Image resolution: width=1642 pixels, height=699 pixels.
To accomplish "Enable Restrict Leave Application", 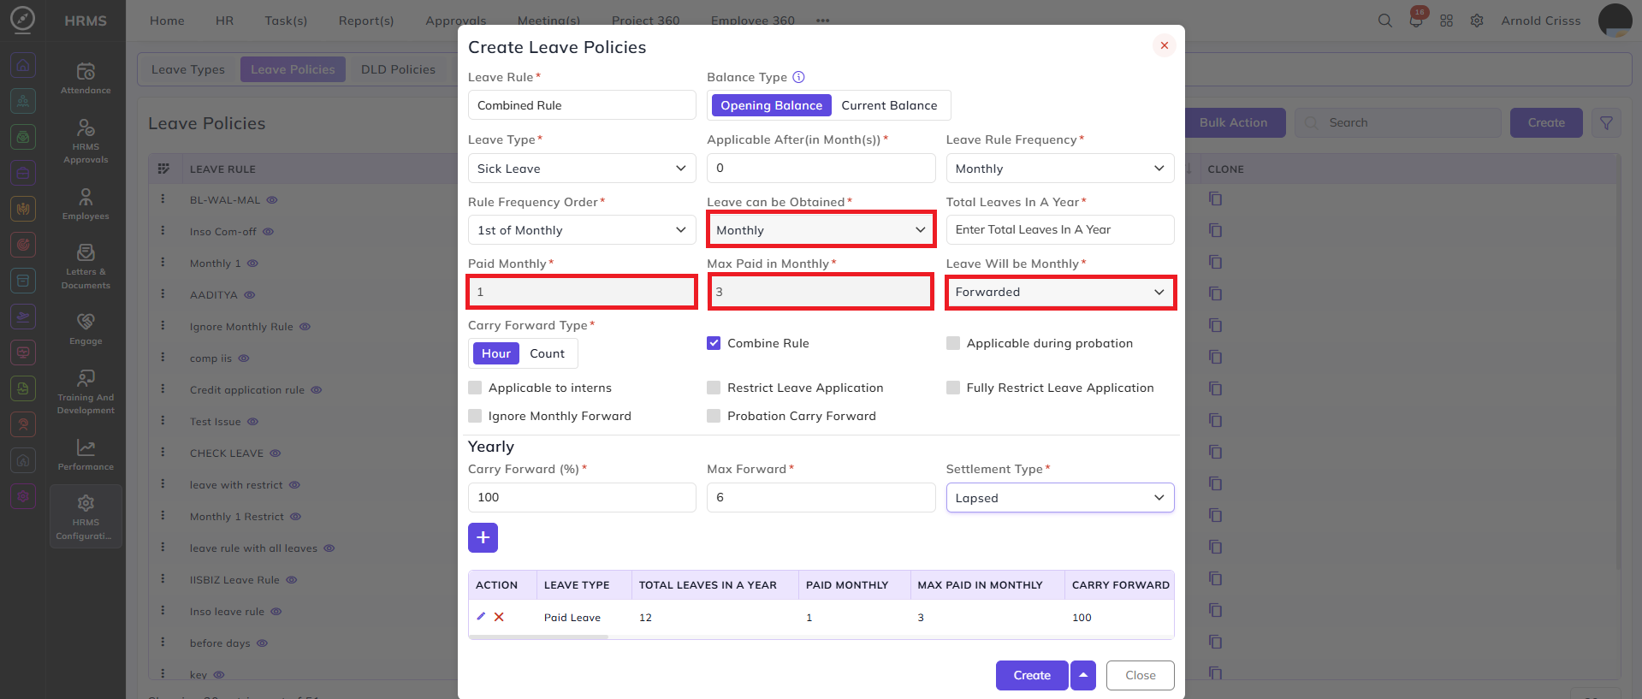I will tap(714, 388).
